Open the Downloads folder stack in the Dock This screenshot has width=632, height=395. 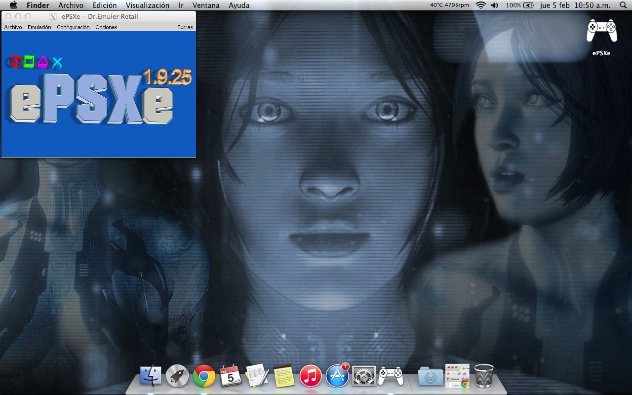[x=431, y=376]
